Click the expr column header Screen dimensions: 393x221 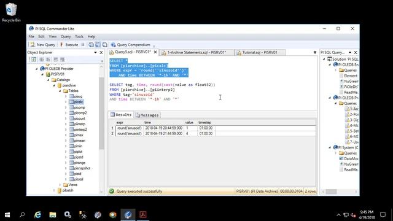coord(120,123)
